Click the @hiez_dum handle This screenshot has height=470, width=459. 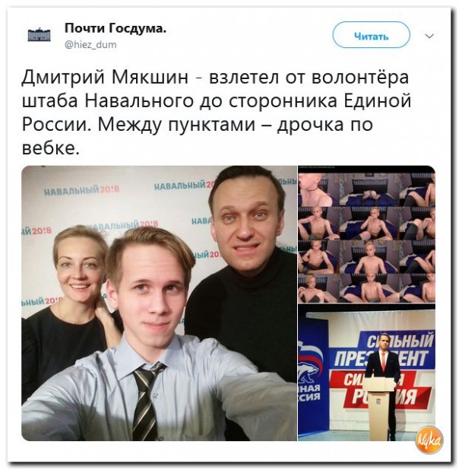(x=90, y=45)
